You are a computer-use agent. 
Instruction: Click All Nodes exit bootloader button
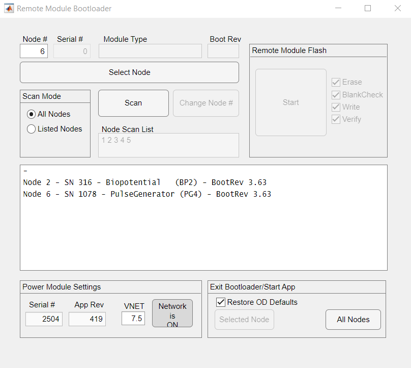pos(353,320)
